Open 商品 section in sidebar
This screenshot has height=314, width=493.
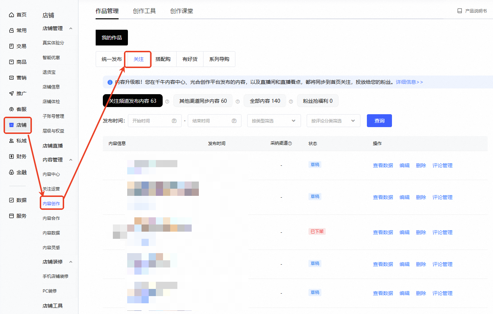point(18,62)
